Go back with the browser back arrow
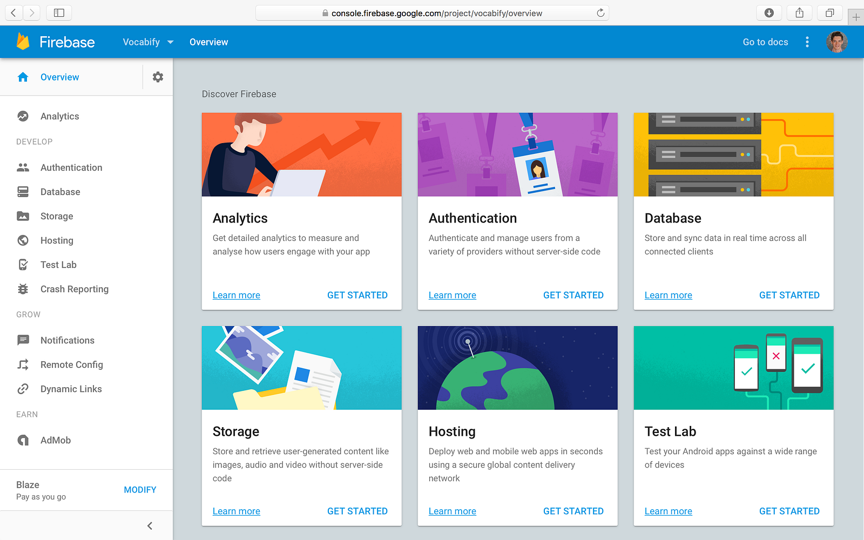 pyautogui.click(x=14, y=13)
